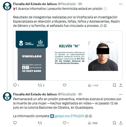
Task: Retweet the second tweet
Action: coord(40,123)
